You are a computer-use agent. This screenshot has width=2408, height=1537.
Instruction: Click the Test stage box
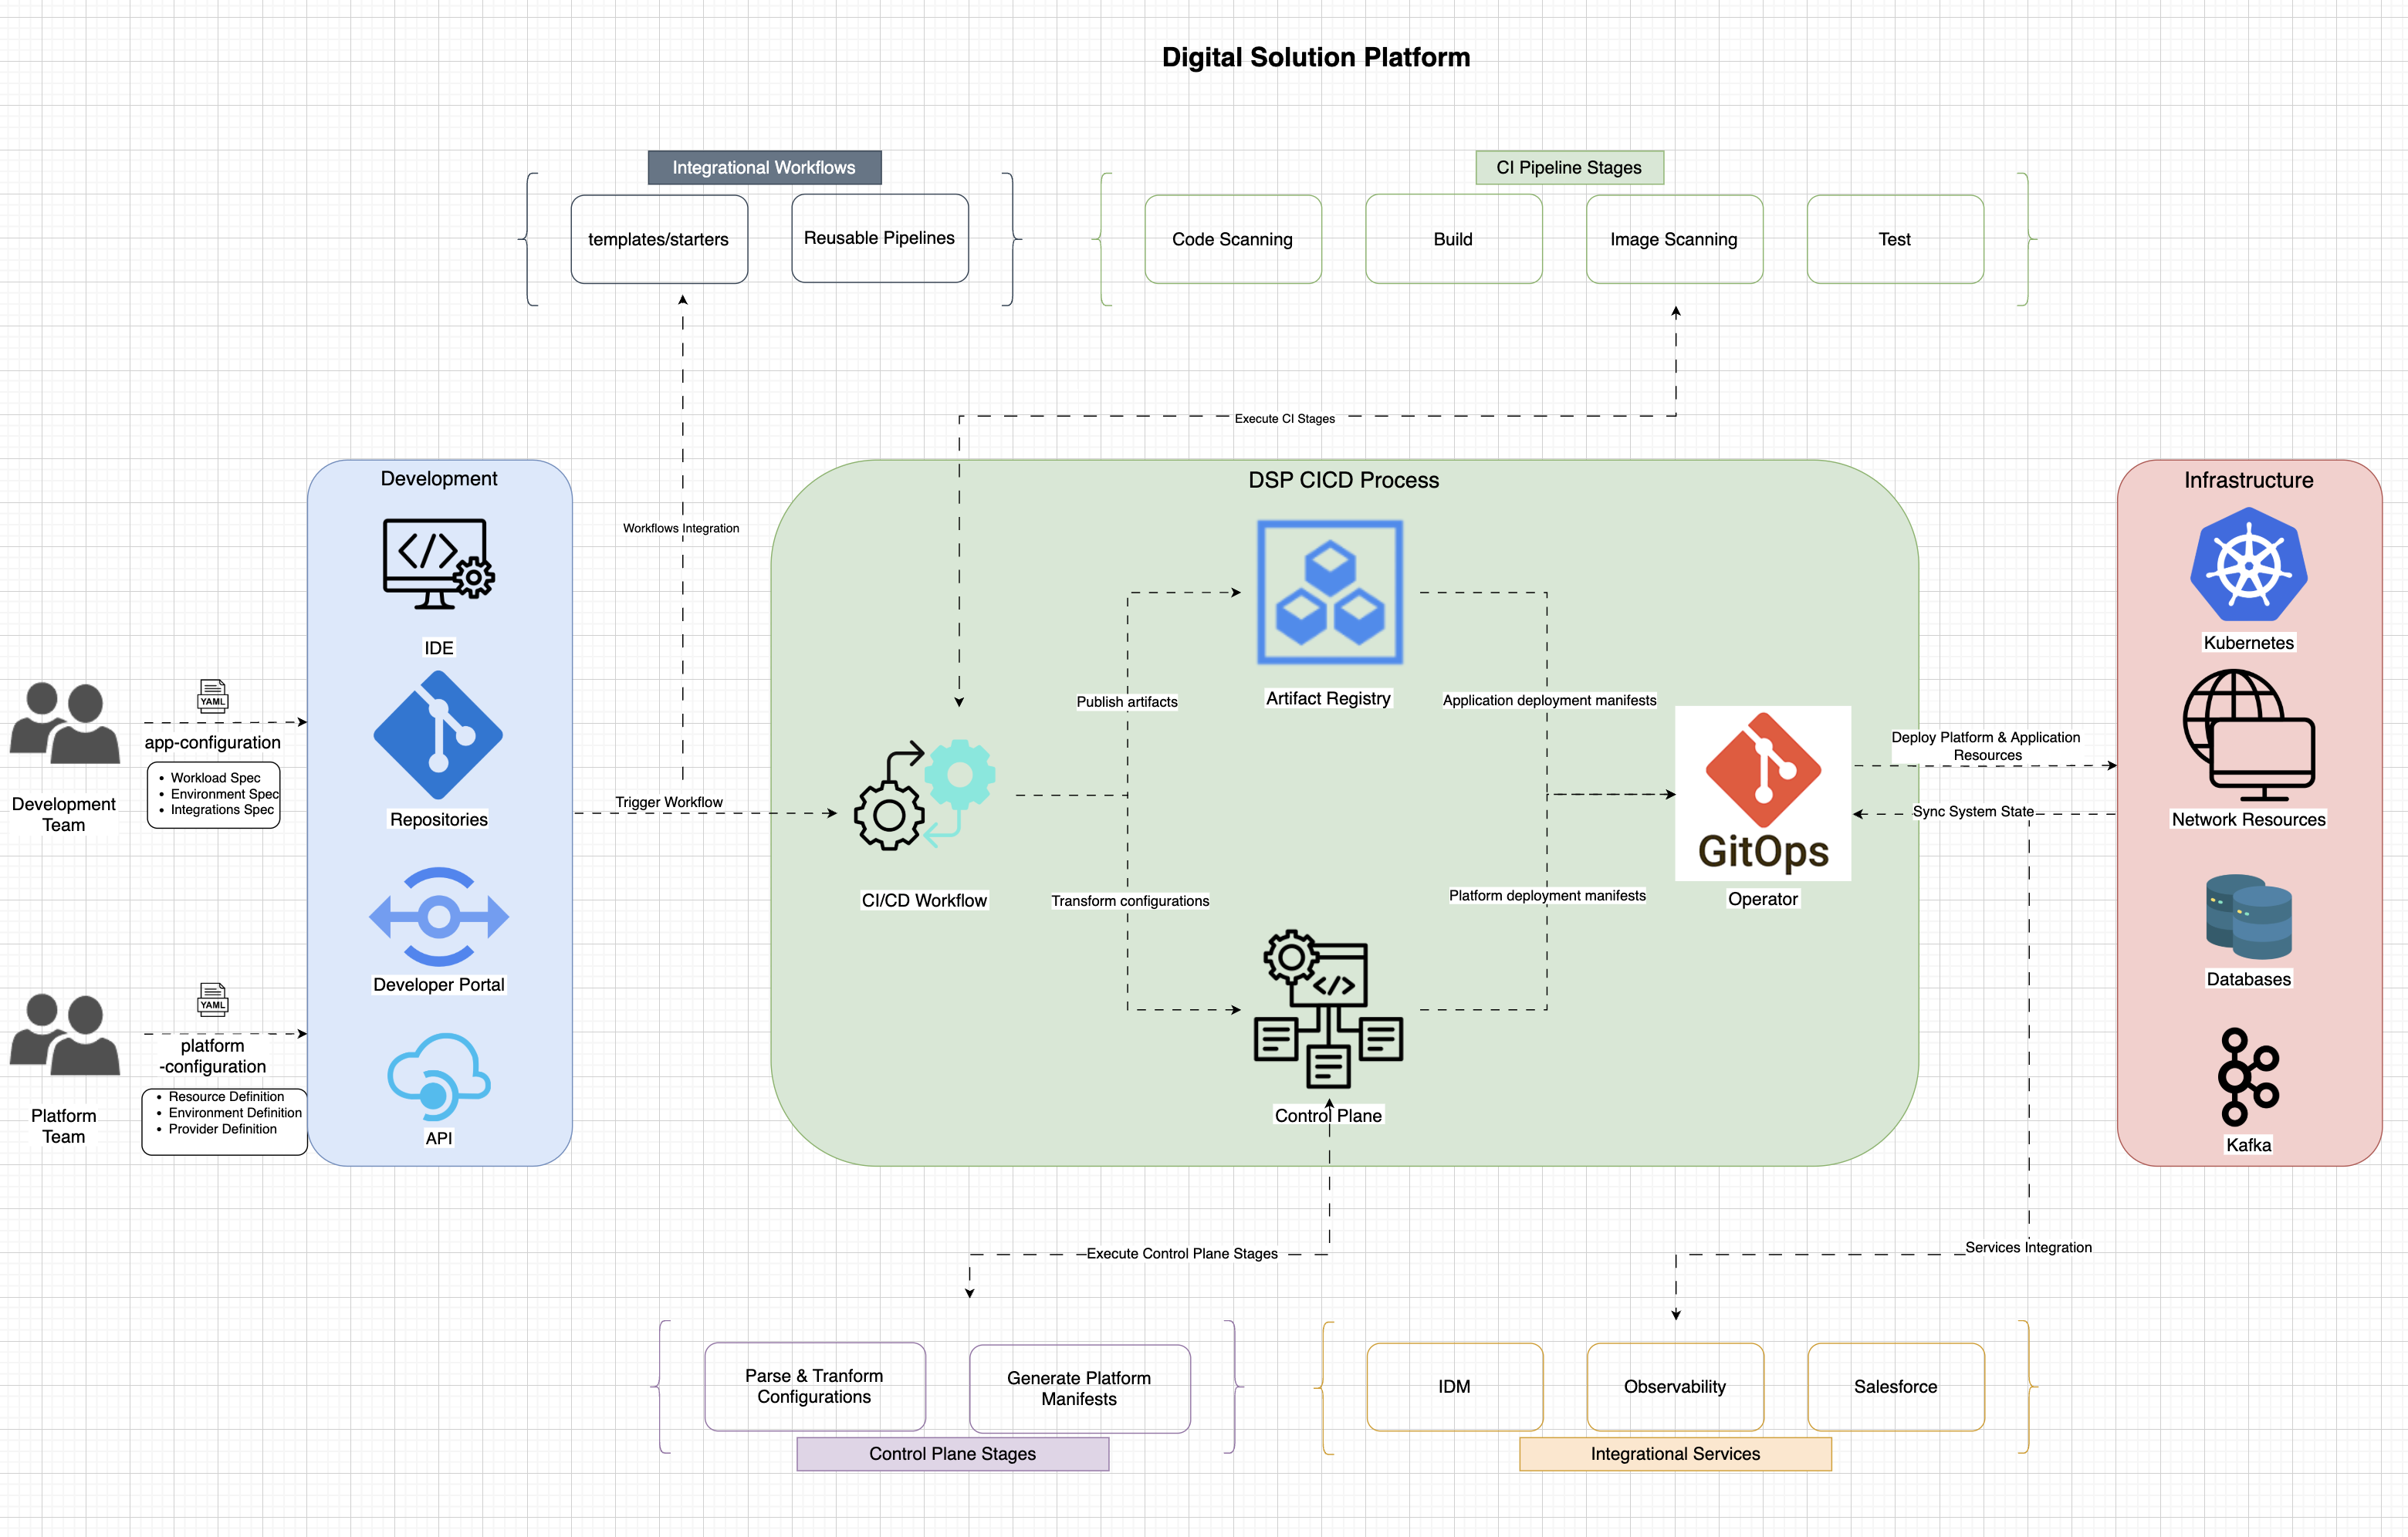coord(1896,239)
